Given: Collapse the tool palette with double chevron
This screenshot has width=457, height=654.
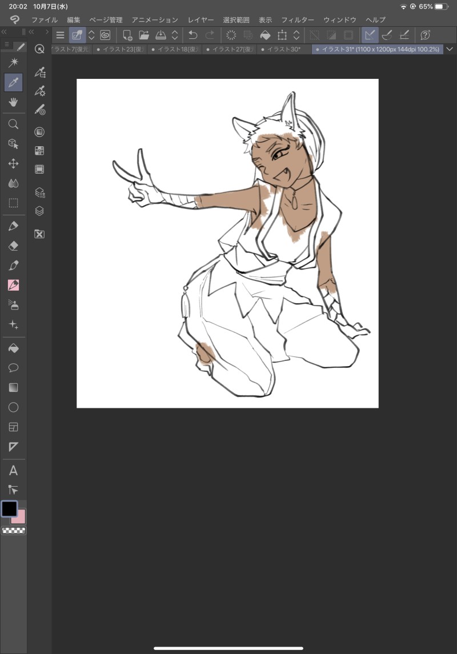Looking at the screenshot, I should (x=4, y=31).
